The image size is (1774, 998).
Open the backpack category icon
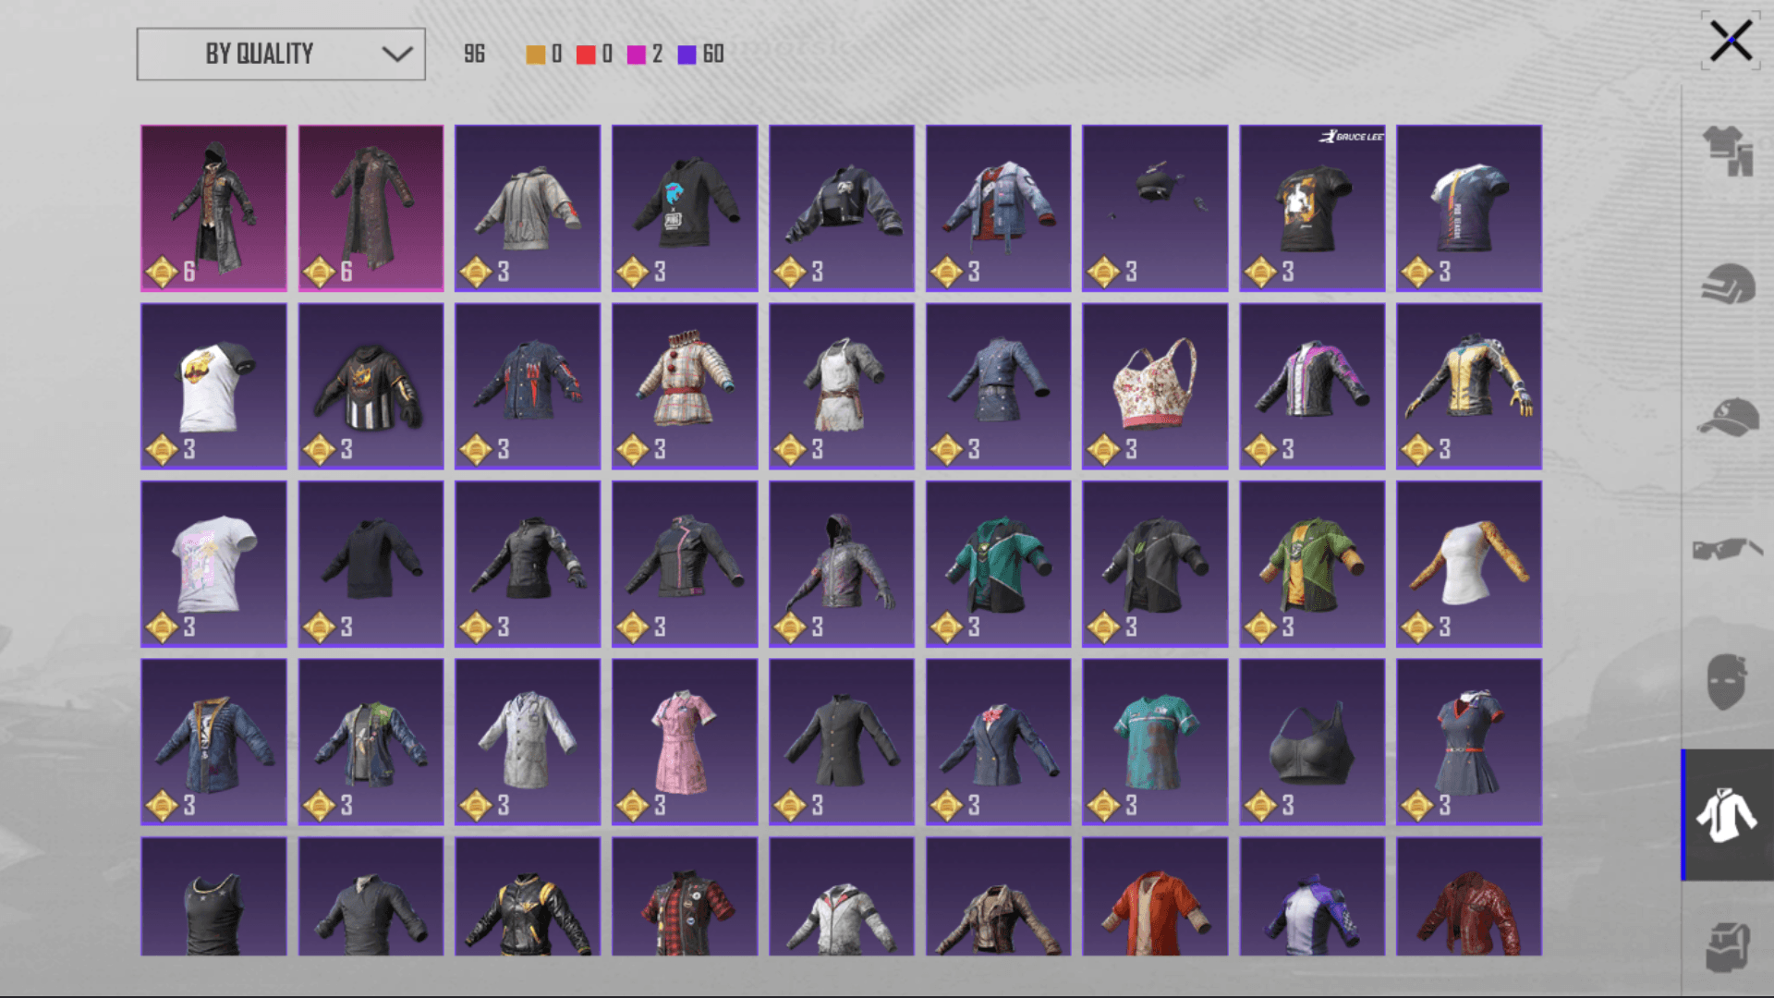(x=1728, y=947)
